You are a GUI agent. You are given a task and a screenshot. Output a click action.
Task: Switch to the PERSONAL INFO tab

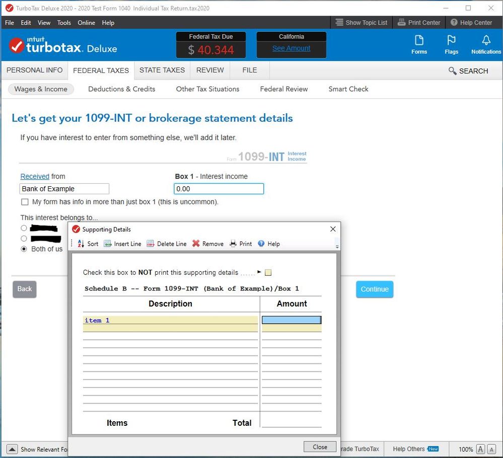(35, 70)
